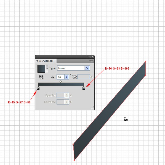This screenshot has height=165, width=165.
Task: Select the right lighter gradient stop
Action: pyautogui.click(x=84, y=88)
